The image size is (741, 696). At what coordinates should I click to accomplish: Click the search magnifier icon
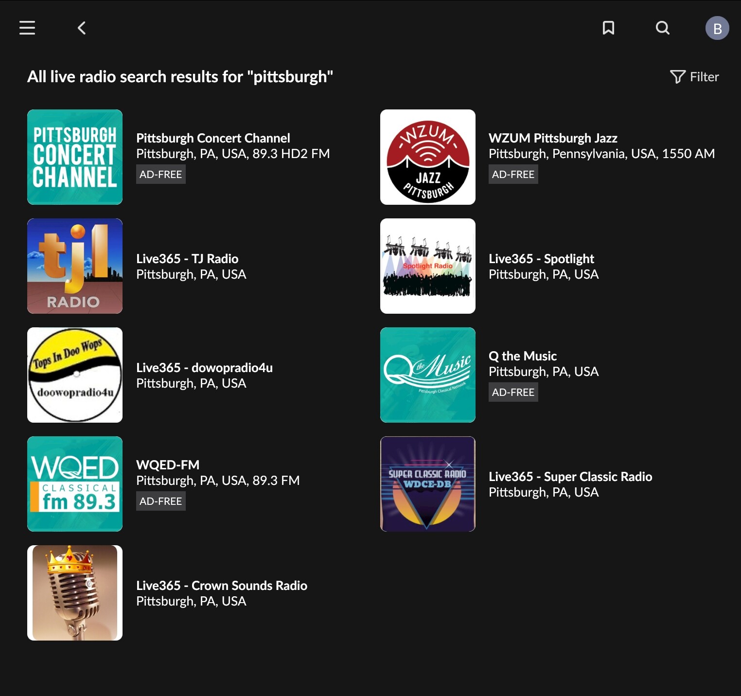click(x=662, y=28)
